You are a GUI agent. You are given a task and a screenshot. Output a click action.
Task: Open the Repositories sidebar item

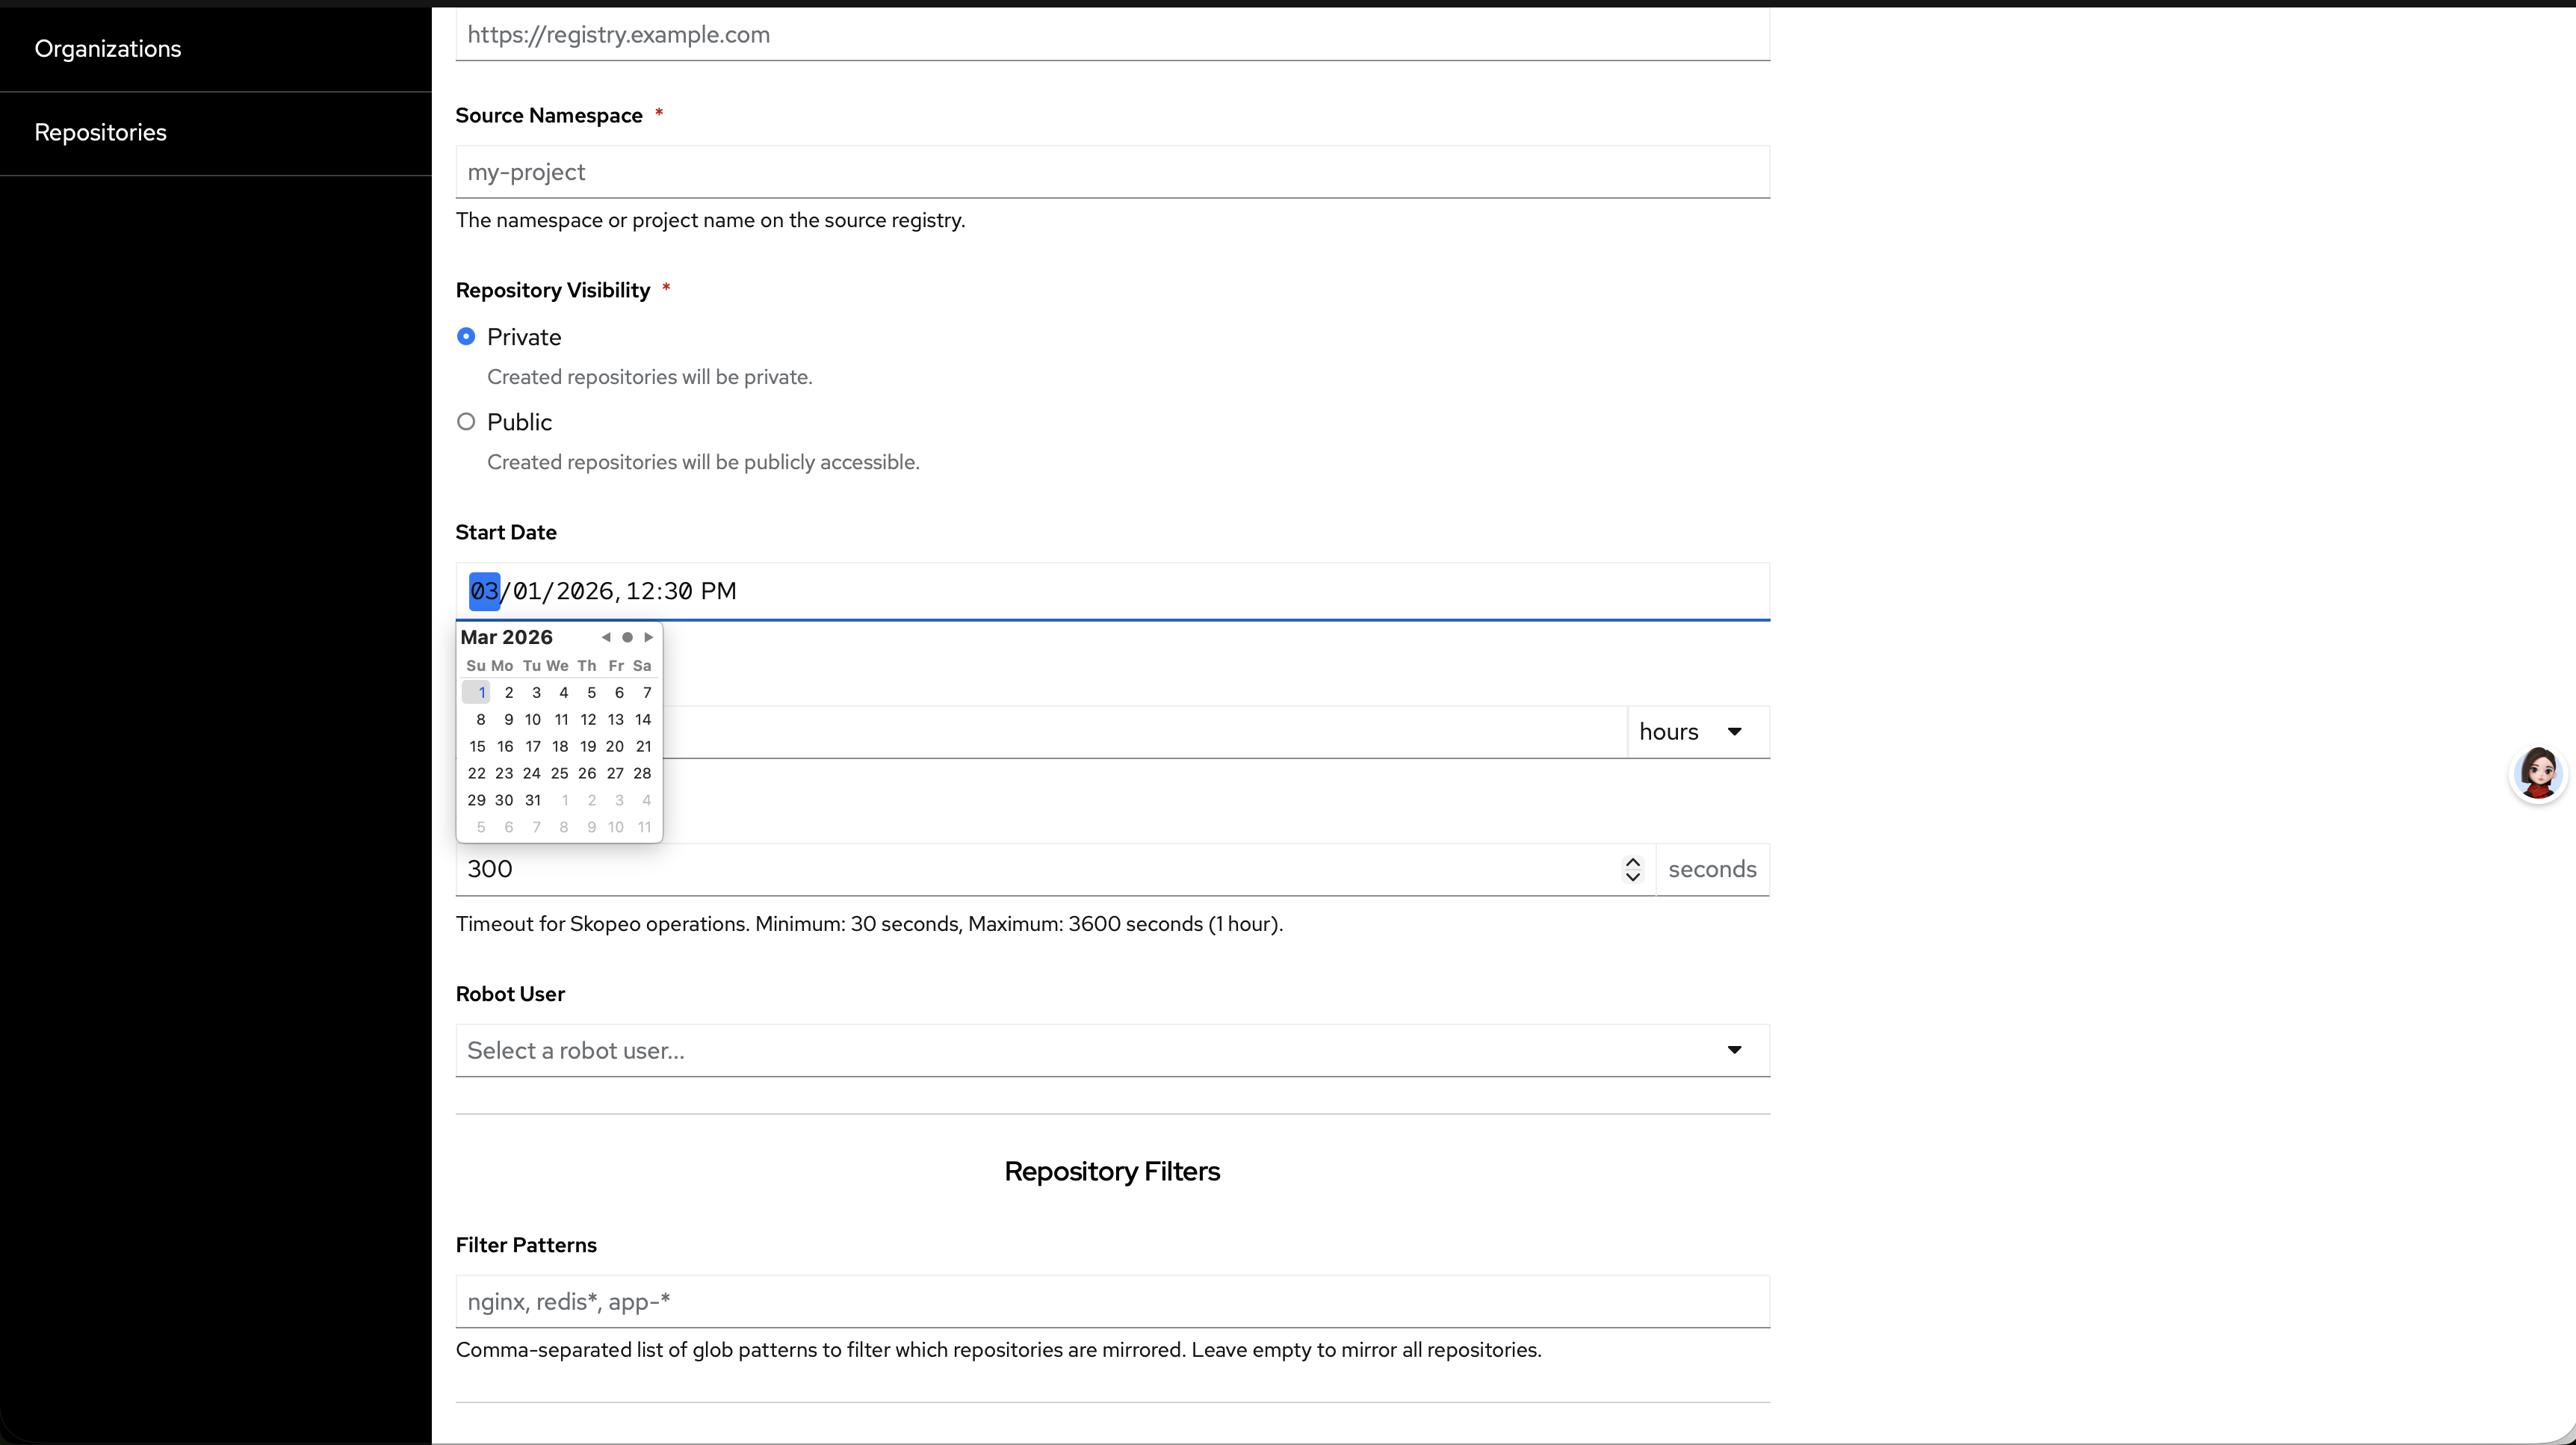click(100, 133)
